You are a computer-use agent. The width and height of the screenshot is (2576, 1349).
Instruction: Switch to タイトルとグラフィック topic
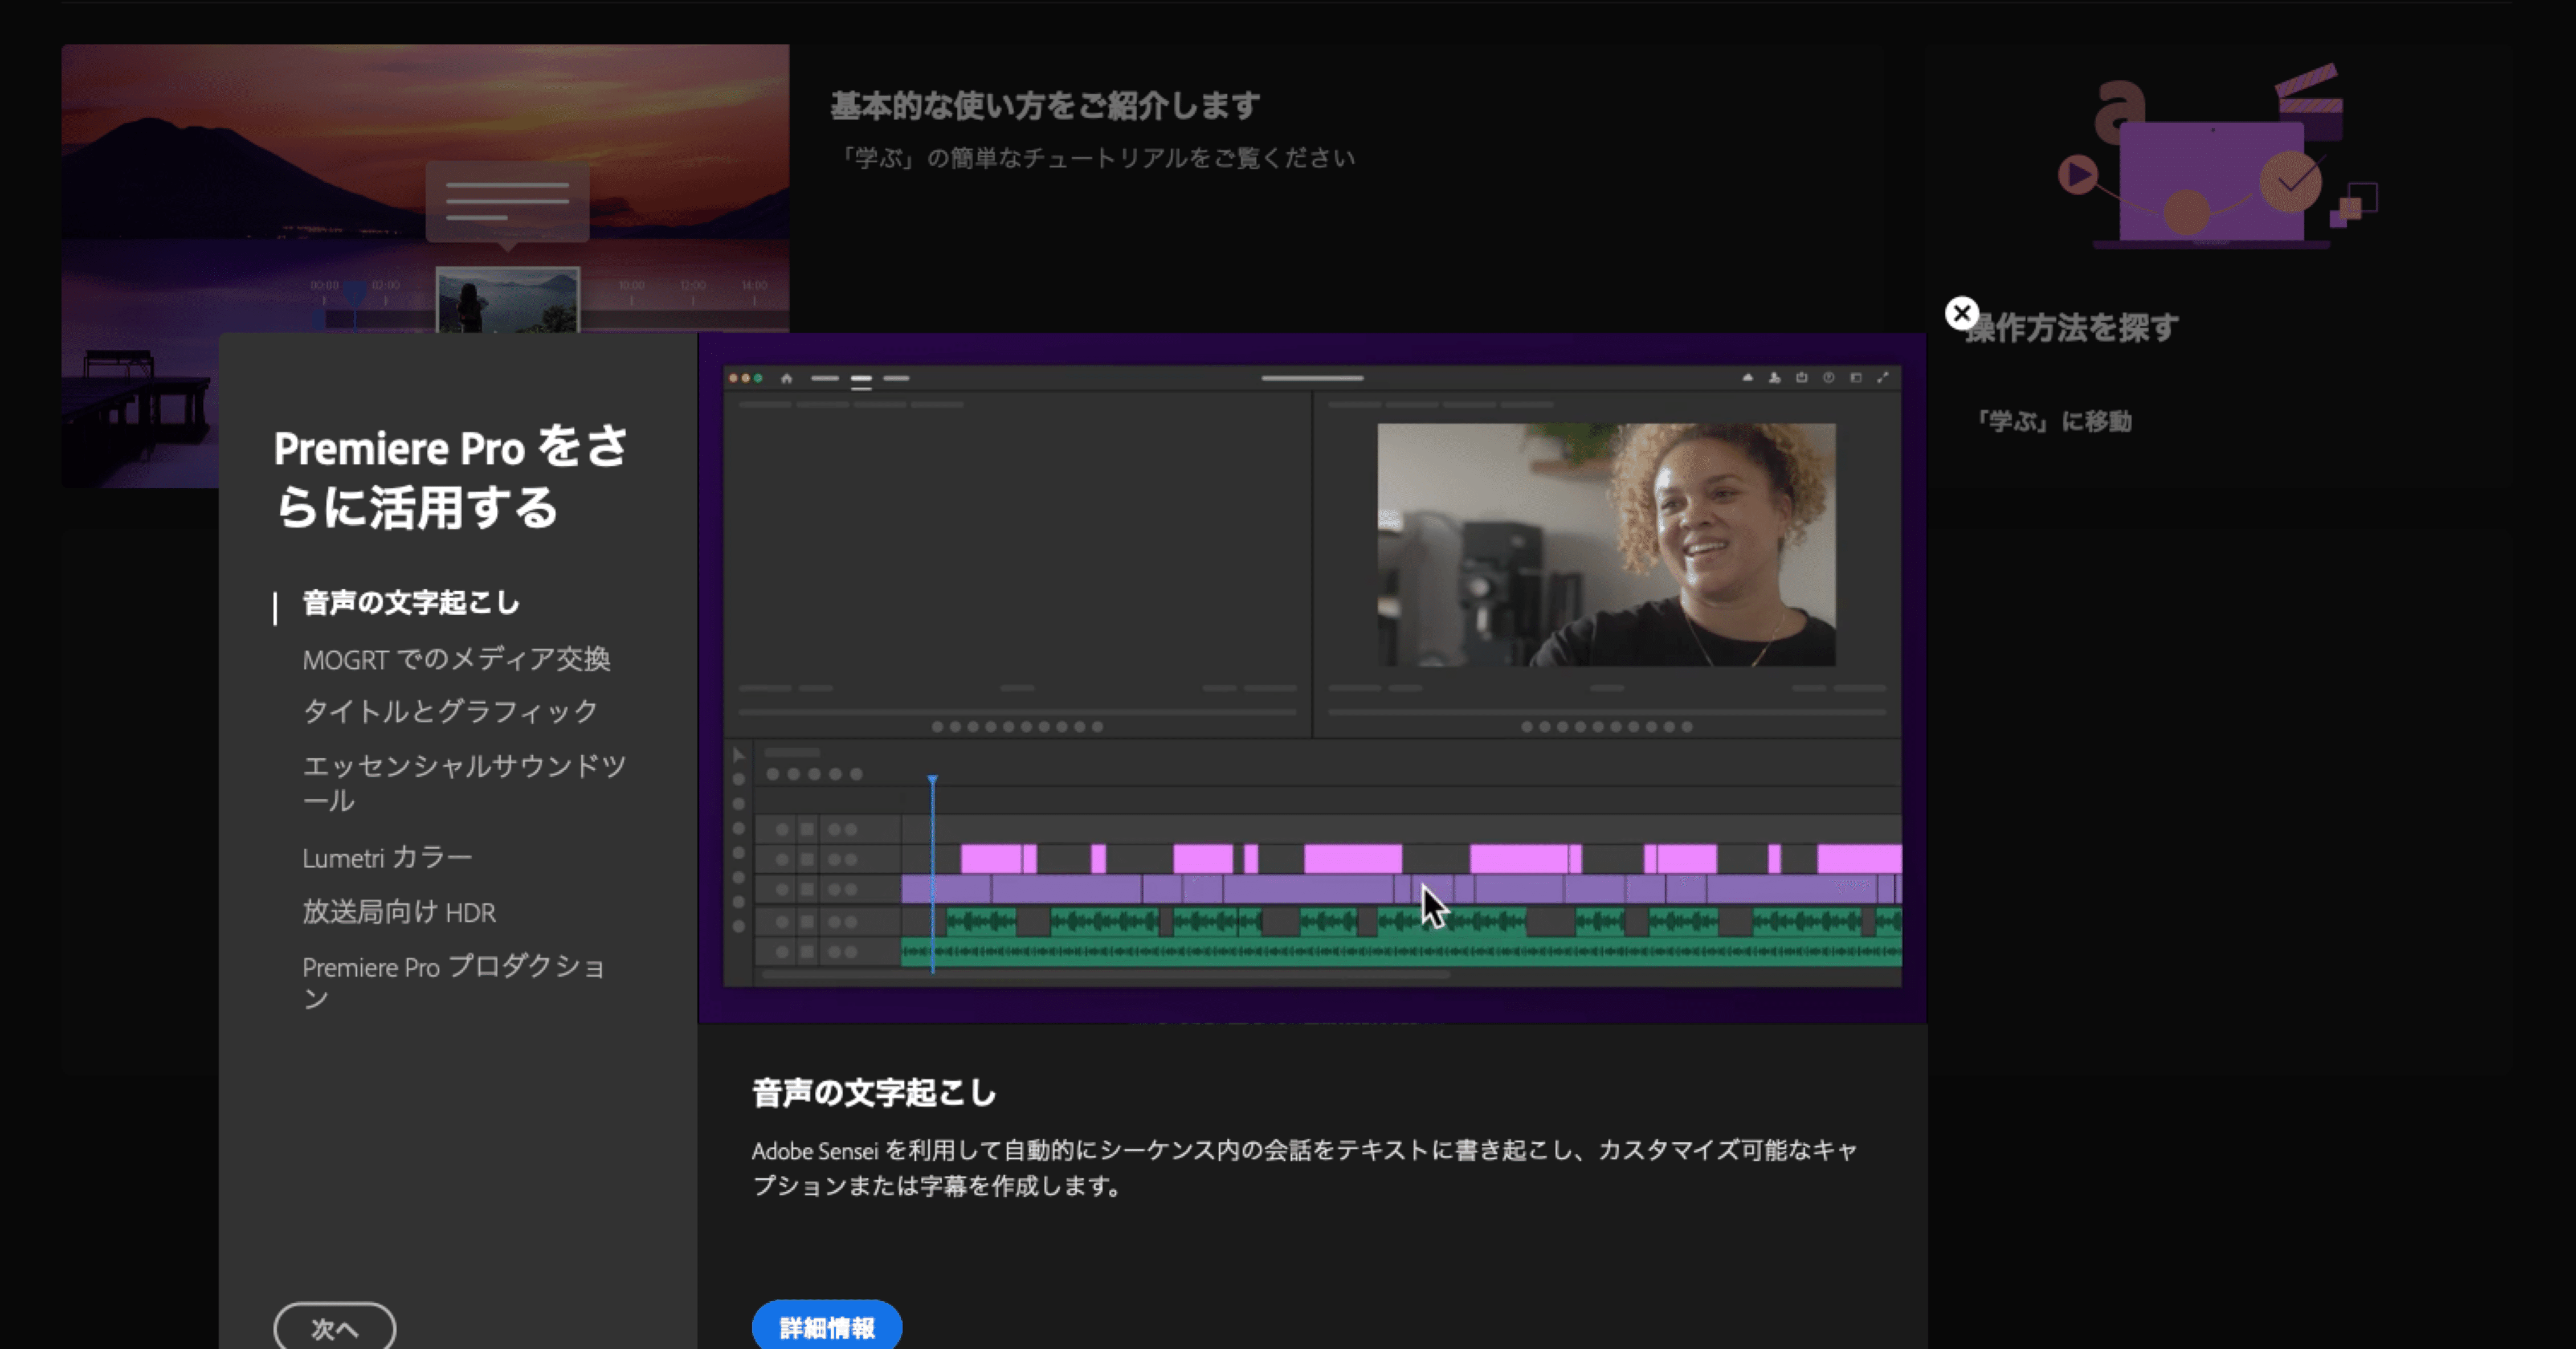450,711
